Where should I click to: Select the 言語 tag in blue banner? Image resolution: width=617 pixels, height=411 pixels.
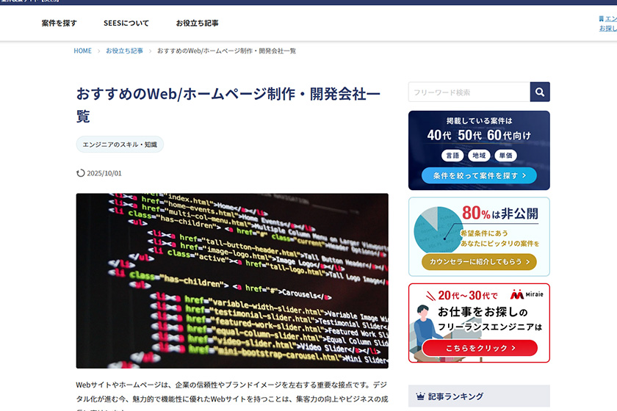(452, 156)
